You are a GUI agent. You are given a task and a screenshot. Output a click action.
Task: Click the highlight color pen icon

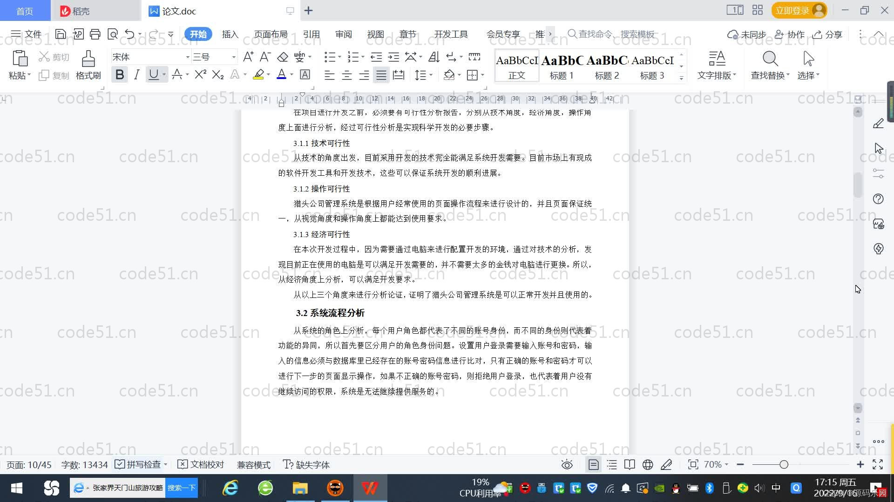click(x=259, y=74)
